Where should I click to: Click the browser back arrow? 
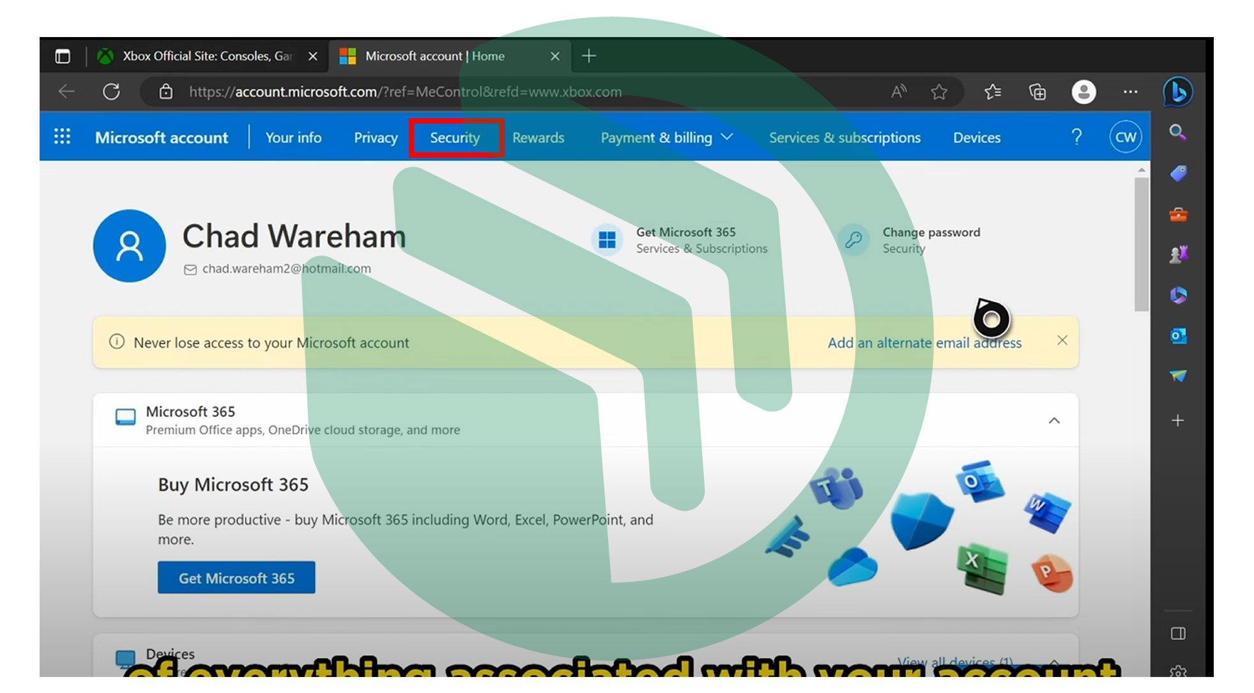[66, 92]
